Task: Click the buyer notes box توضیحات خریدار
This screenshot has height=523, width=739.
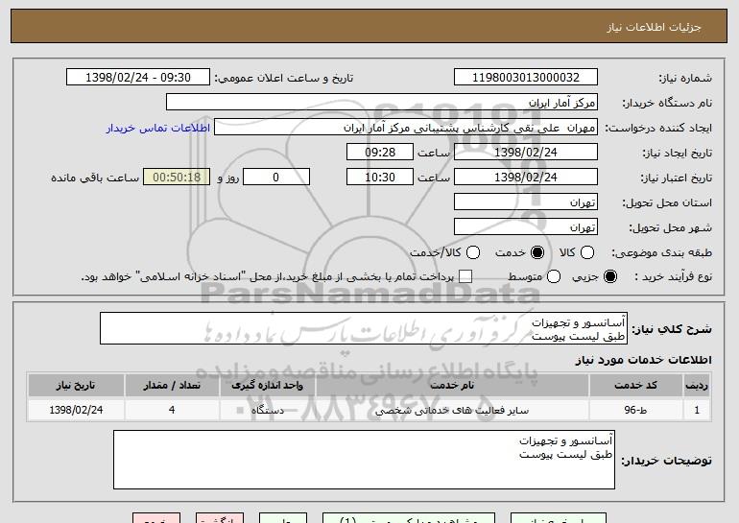Action: [x=364, y=460]
